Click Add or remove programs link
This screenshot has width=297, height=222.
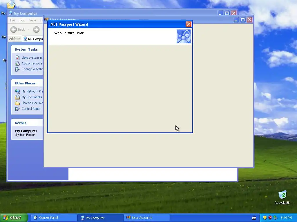point(32,63)
